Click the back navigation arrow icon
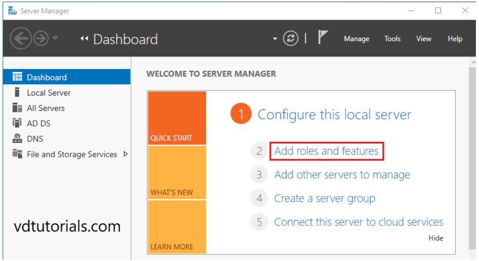The image size is (479, 261). pyautogui.click(x=20, y=39)
